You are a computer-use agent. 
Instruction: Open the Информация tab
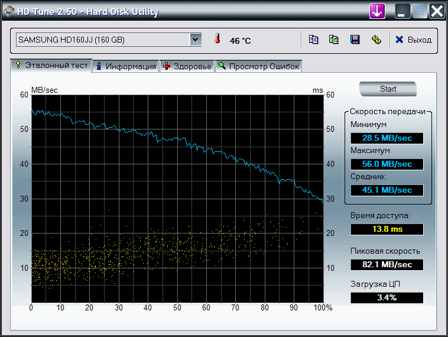coord(126,66)
